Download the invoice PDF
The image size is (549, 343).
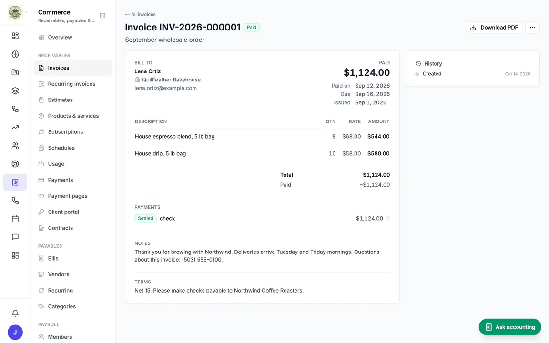[494, 27]
